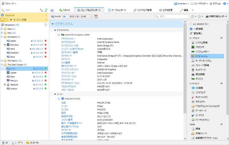
Task: Click the blue previous snapshot arrow
Action: [65, 16]
